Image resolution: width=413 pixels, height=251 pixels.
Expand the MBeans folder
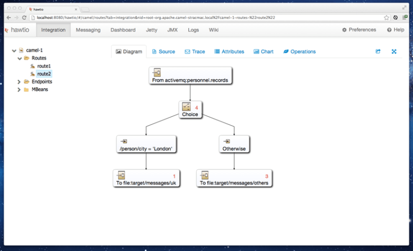(19, 90)
